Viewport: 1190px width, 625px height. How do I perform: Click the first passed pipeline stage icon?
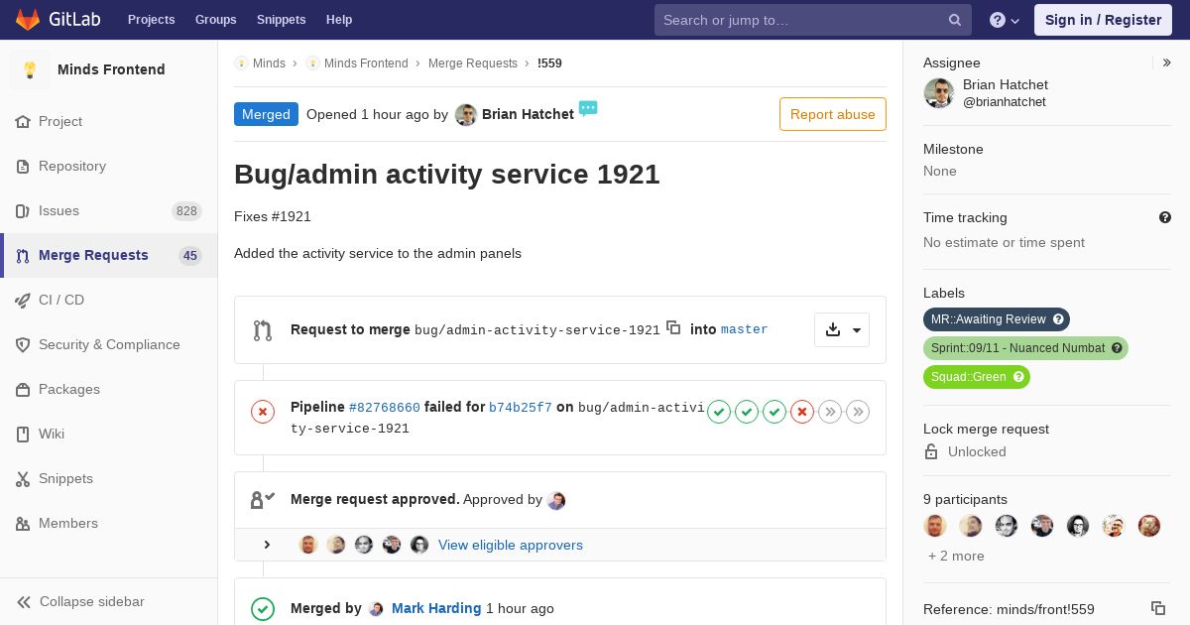[719, 412]
